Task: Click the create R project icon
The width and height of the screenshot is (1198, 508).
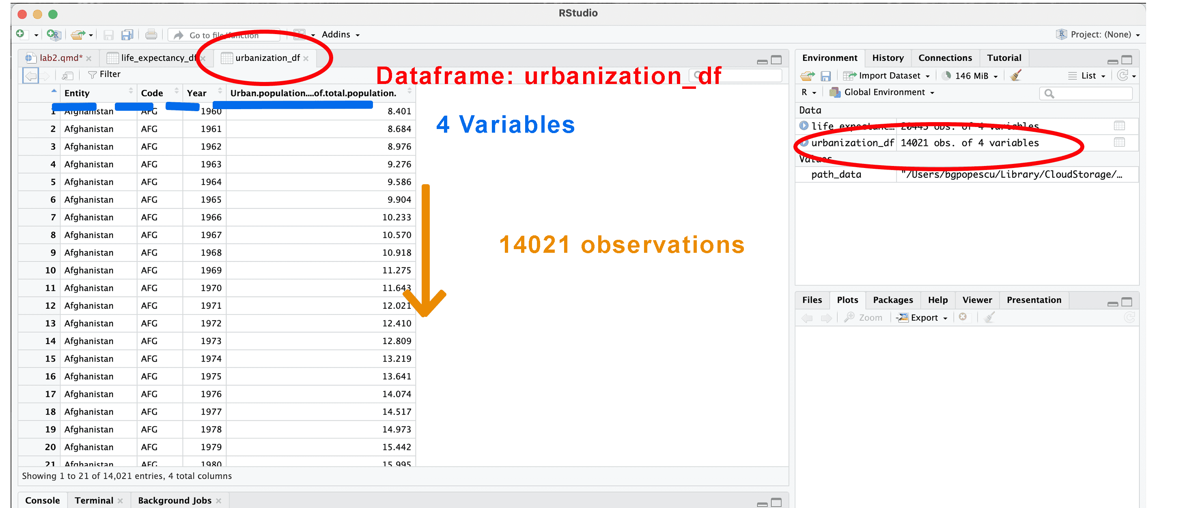Action: (x=54, y=34)
